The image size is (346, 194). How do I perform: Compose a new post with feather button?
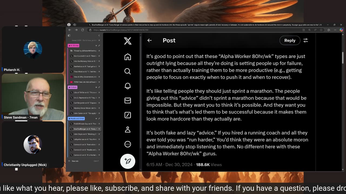click(128, 161)
